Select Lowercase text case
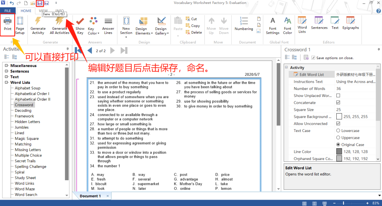This screenshot has height=206, width=382. [338, 131]
